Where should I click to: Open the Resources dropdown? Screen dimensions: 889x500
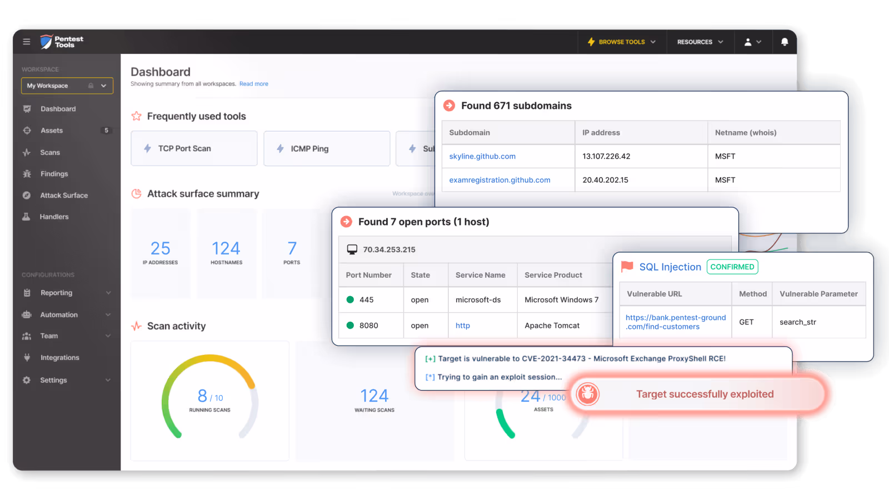point(700,42)
